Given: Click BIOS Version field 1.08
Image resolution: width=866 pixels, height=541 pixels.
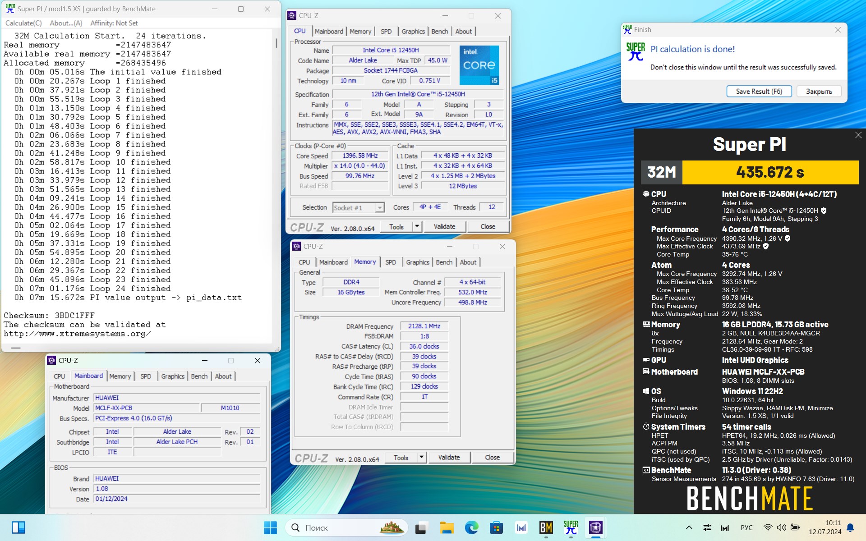Looking at the screenshot, I should click(x=177, y=489).
